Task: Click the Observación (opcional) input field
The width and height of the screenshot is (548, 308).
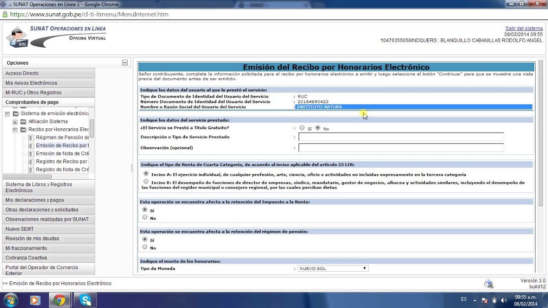Action: pos(401,148)
